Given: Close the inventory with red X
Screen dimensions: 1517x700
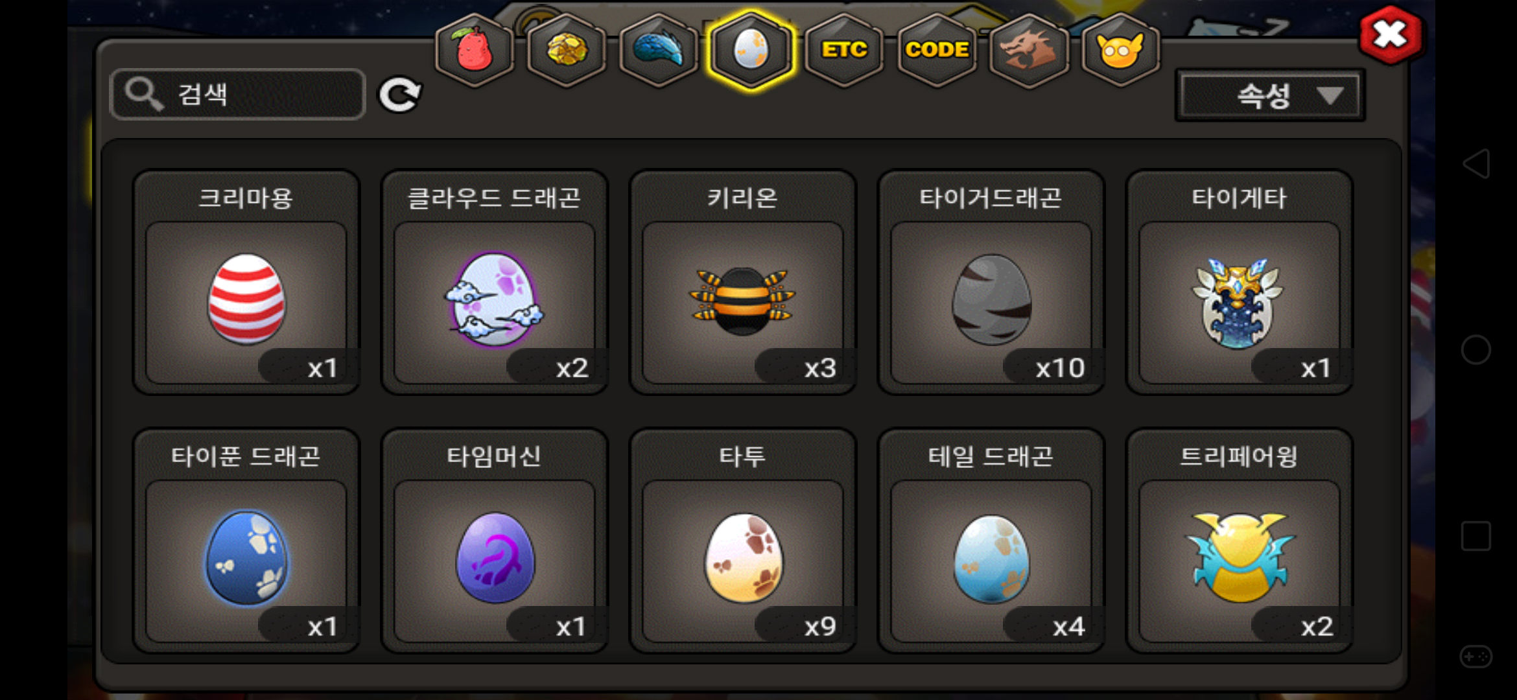Looking at the screenshot, I should [x=1391, y=35].
